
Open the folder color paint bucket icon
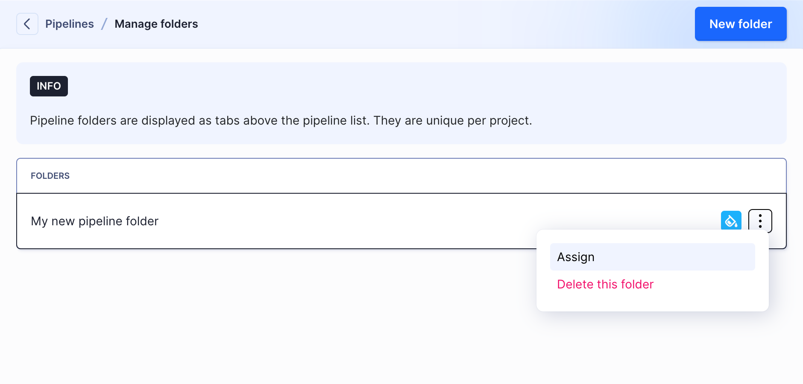731,221
